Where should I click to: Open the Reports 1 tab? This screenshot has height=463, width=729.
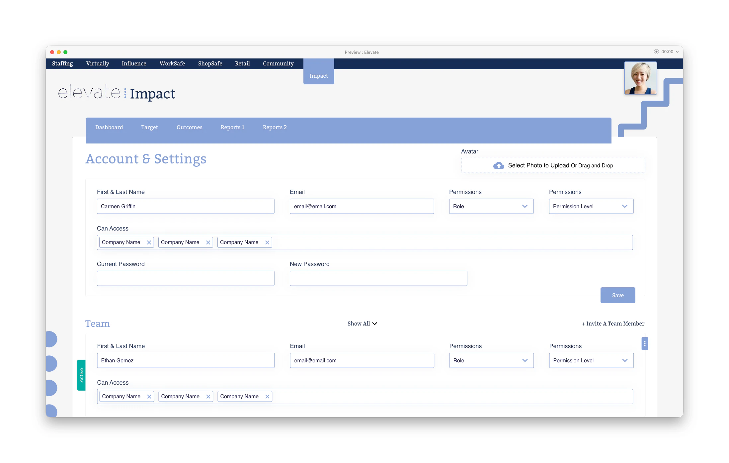pos(232,127)
